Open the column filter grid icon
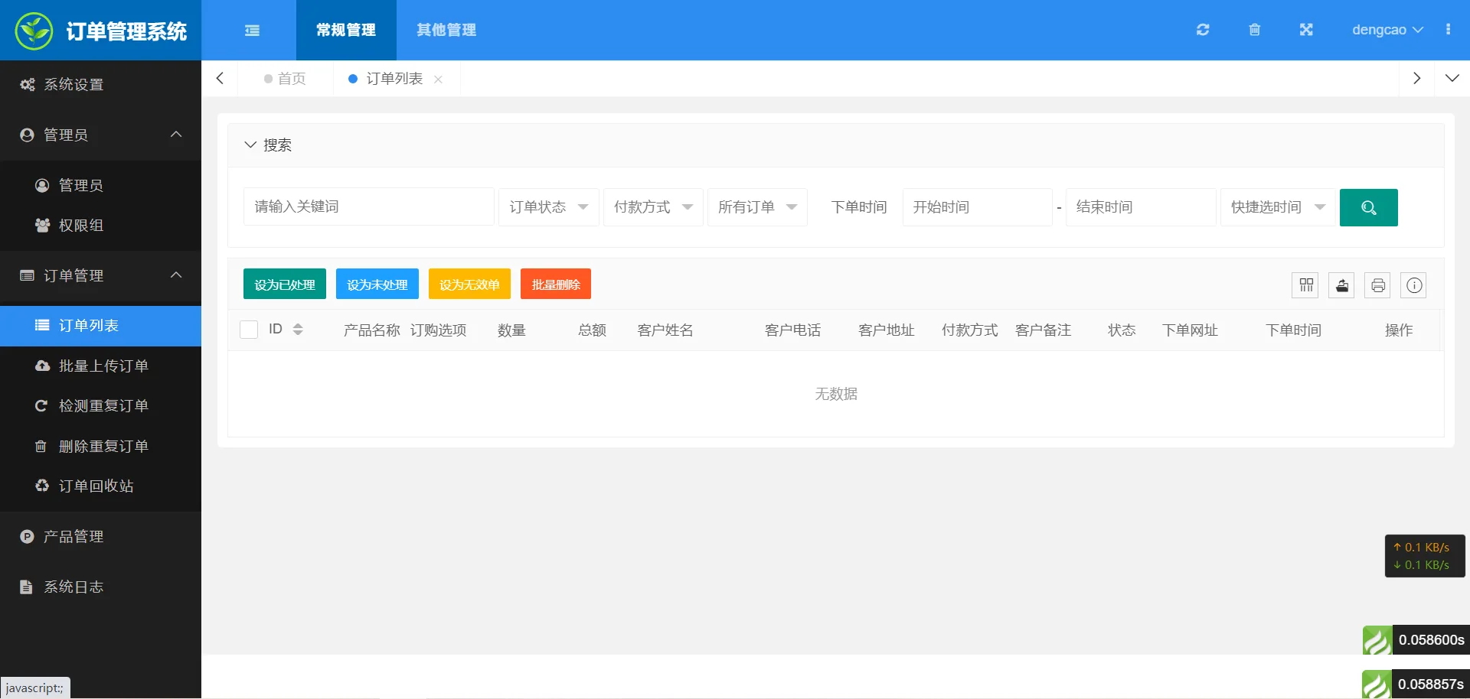1470x699 pixels. 1306,285
